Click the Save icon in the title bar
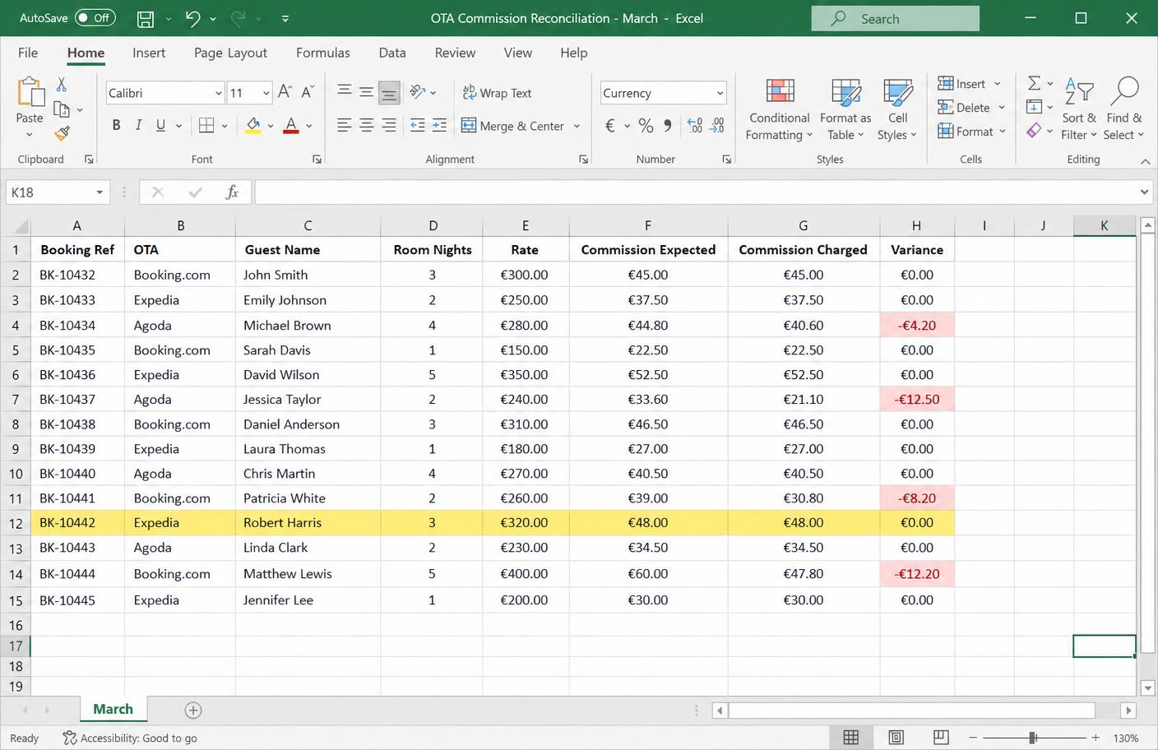This screenshot has height=750, width=1158. [x=146, y=18]
